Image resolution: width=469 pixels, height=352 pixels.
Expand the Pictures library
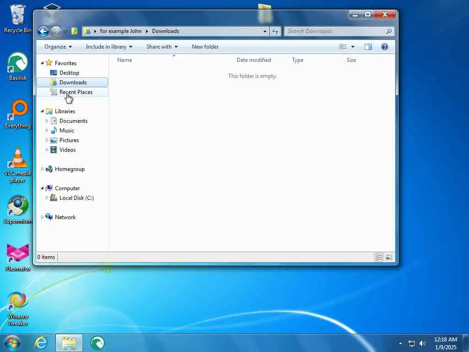pos(47,140)
